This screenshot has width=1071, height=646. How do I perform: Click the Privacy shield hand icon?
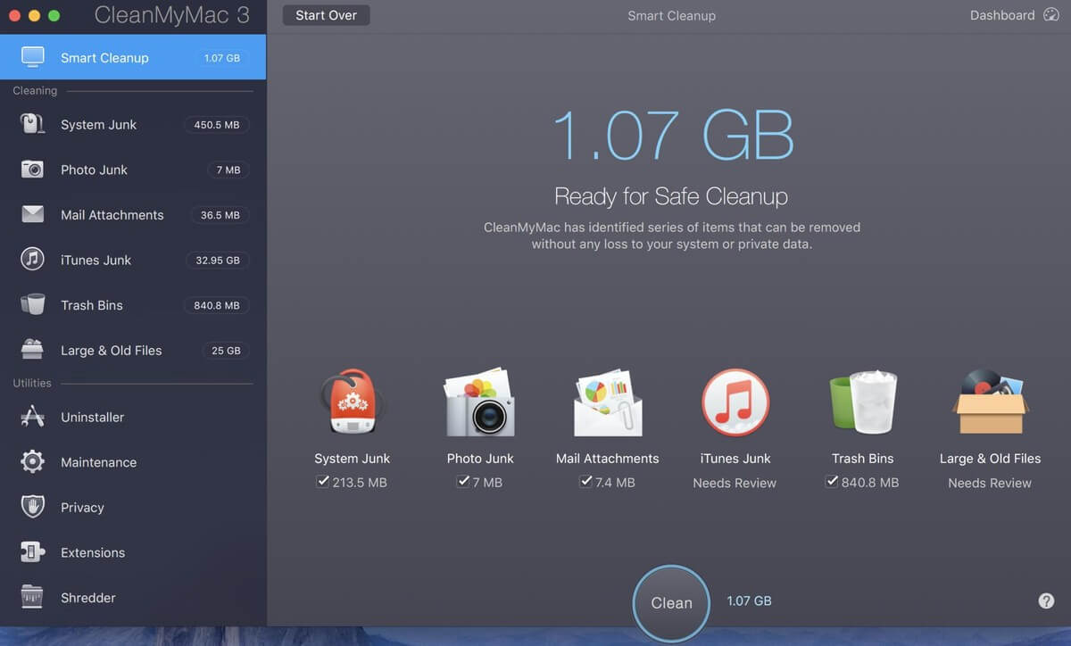33,507
